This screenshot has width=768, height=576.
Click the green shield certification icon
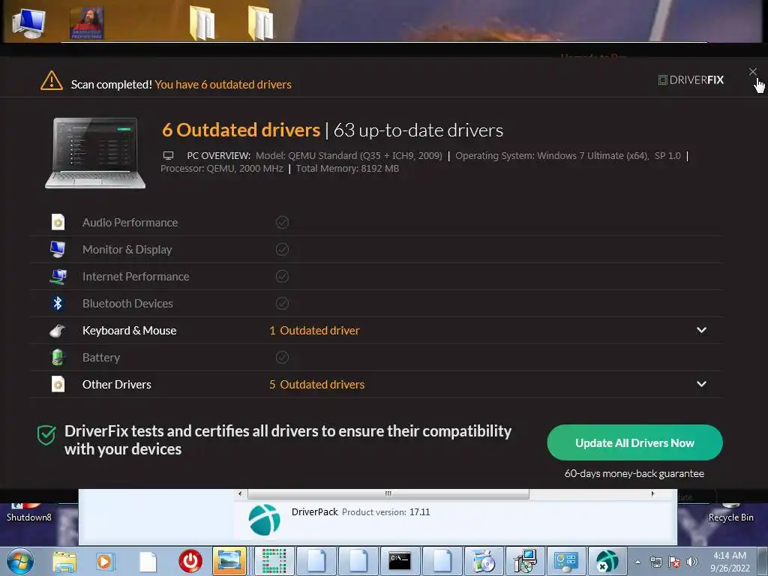click(x=46, y=435)
